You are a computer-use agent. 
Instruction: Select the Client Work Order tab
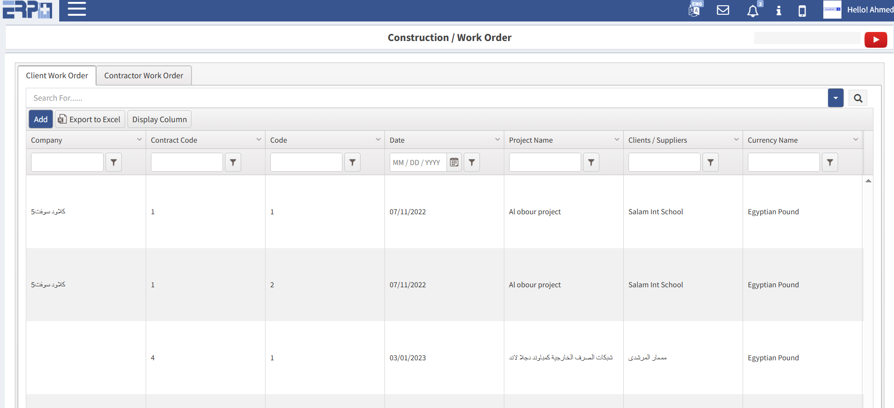point(57,75)
